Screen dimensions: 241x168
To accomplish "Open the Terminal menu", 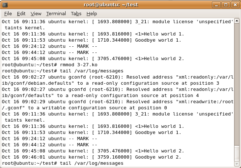I will click(56, 14).
